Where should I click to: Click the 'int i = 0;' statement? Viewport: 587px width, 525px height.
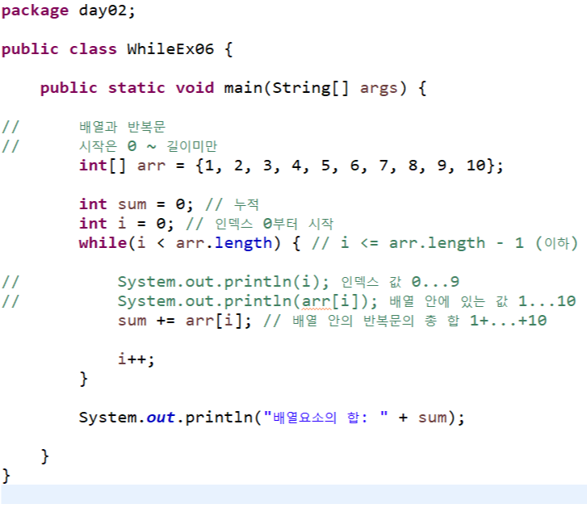[127, 224]
